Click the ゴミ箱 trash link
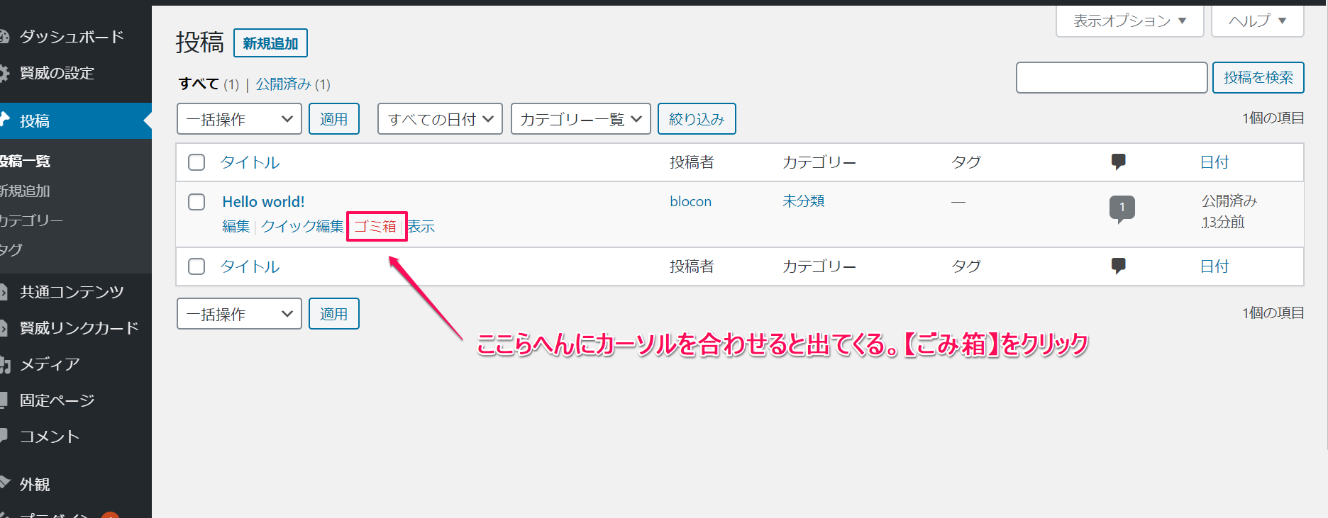Image resolution: width=1328 pixels, height=518 pixels. tap(375, 227)
